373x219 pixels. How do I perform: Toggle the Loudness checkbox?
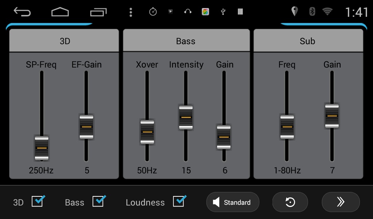[179, 201]
